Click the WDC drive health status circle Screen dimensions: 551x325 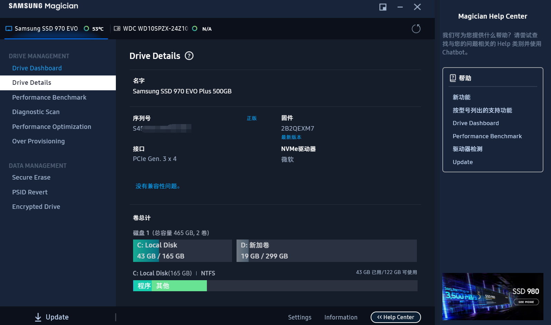195,29
